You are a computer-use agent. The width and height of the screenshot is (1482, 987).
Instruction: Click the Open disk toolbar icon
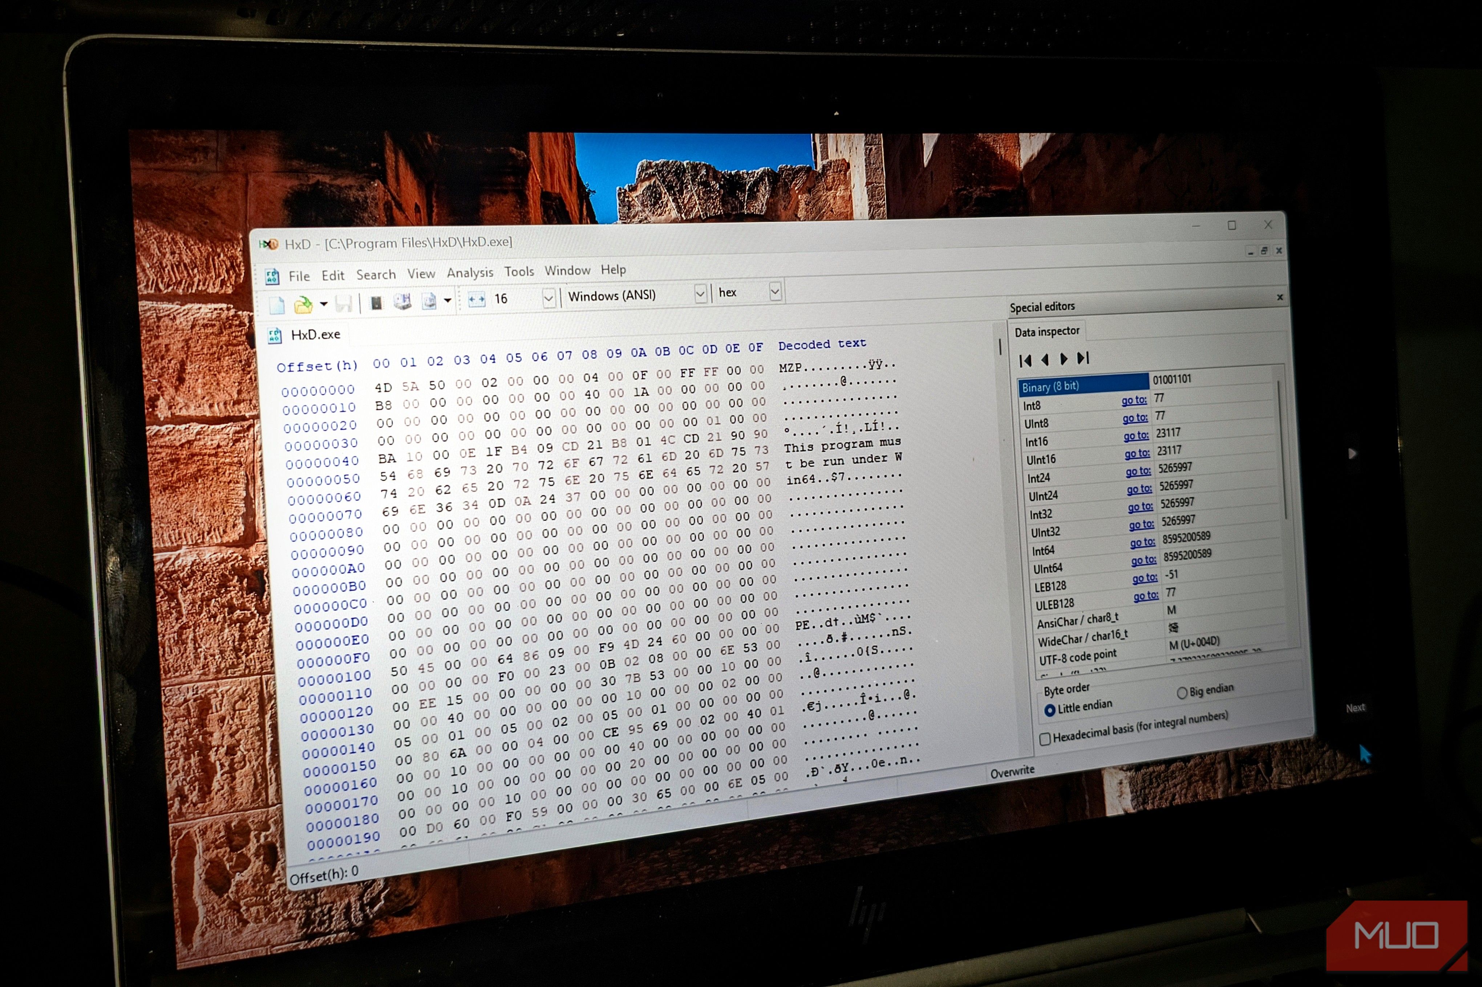402,302
